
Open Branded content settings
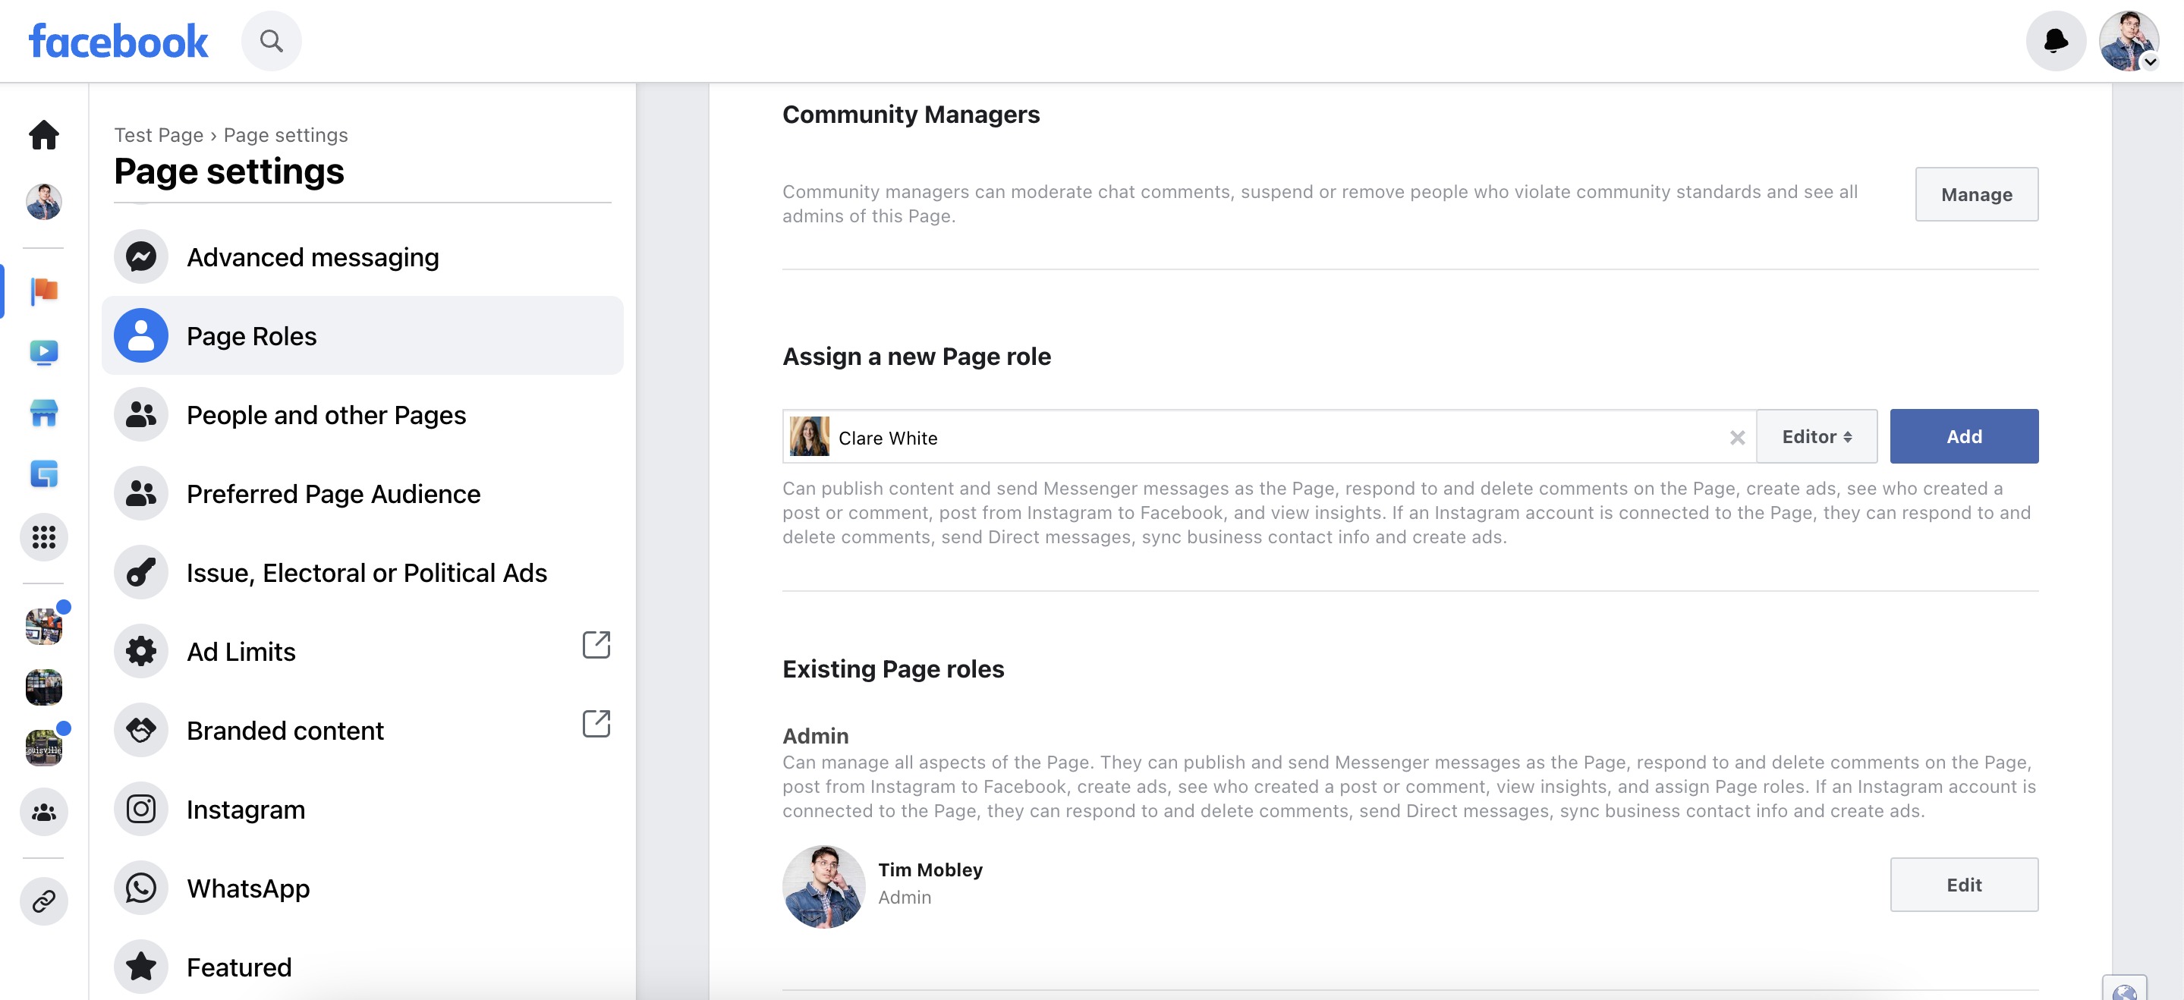click(x=362, y=730)
